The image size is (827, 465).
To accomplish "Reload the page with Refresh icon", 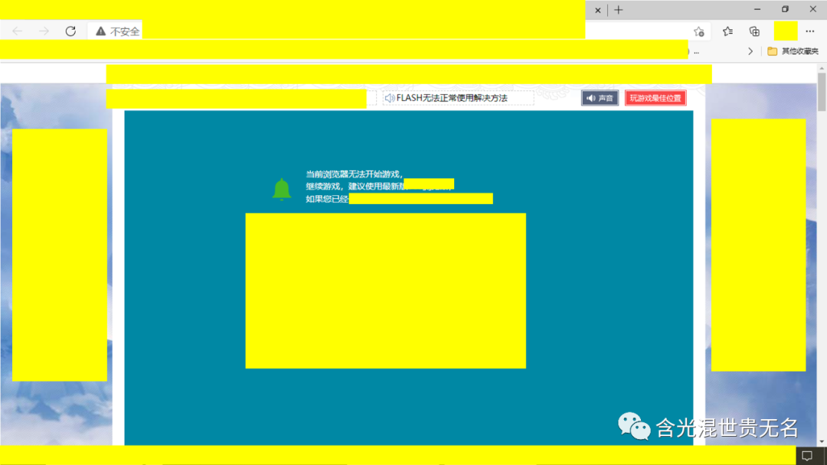I will pos(70,31).
